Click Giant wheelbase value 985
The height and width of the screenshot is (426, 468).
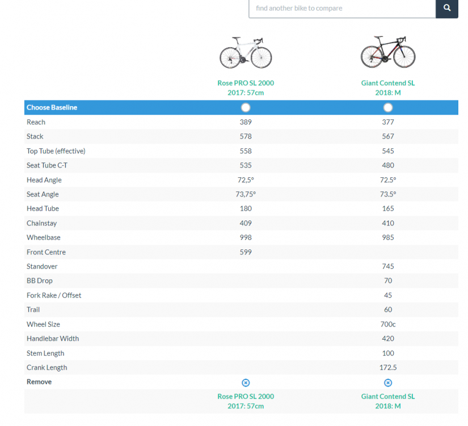pos(387,237)
